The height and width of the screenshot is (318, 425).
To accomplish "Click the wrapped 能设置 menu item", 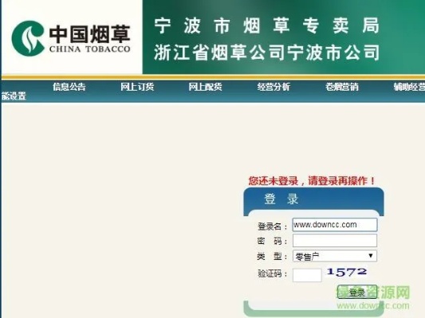I will tap(14, 96).
